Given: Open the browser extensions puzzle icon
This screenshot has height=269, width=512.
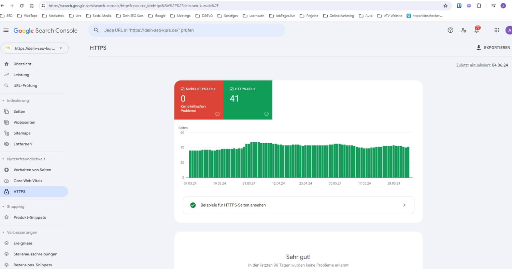Looking at the screenshot, I should coord(479,6).
